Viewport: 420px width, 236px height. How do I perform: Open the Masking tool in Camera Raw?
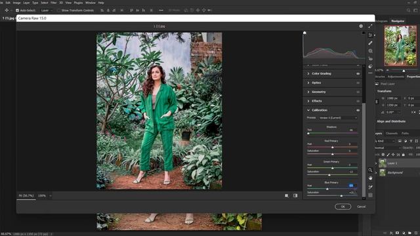pos(370,51)
